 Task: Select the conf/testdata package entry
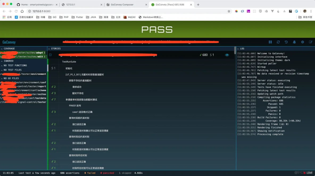[23, 98]
